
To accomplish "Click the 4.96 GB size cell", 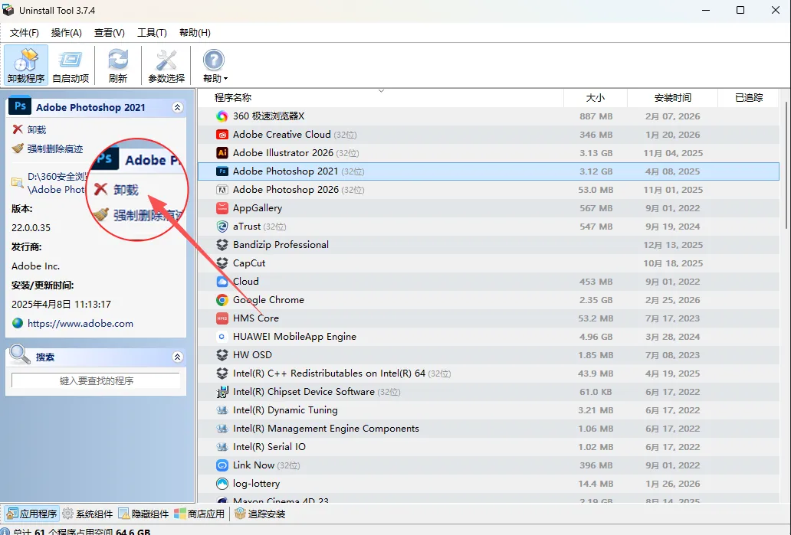I will pos(596,337).
